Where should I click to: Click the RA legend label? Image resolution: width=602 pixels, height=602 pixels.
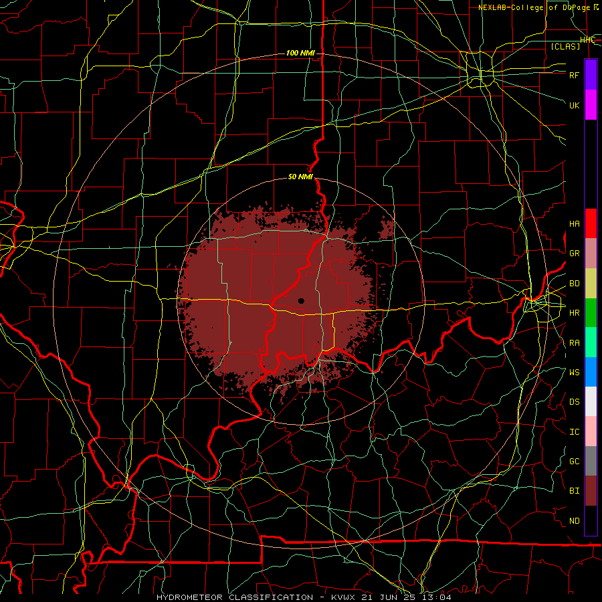(574, 343)
